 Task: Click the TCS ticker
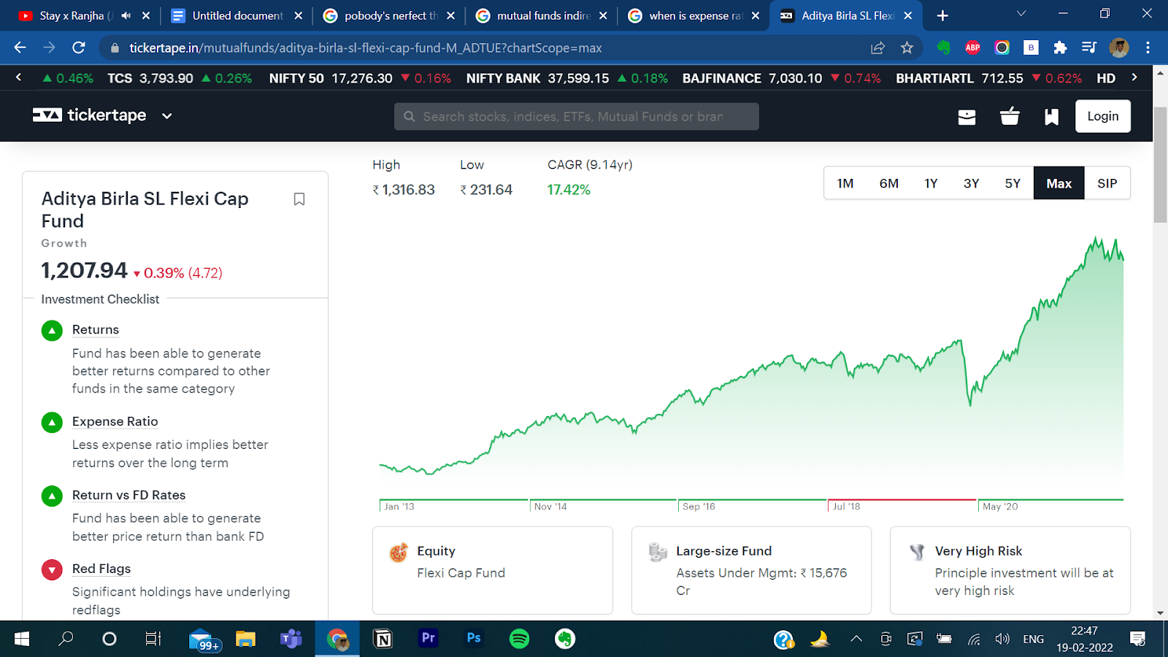pos(180,78)
